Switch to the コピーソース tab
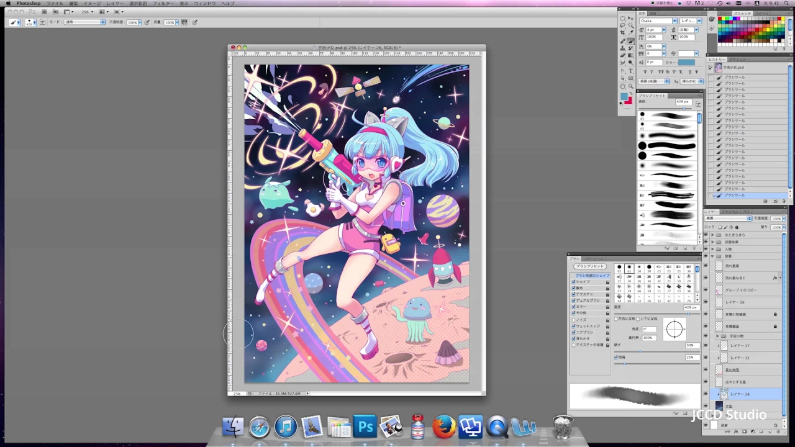 coord(594,259)
